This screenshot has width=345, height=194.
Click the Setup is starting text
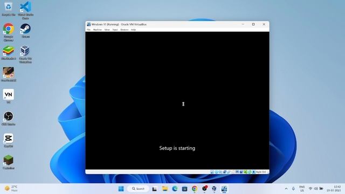point(177,148)
